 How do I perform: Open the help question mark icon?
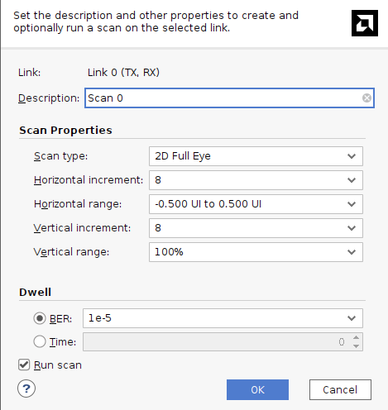pos(26,389)
